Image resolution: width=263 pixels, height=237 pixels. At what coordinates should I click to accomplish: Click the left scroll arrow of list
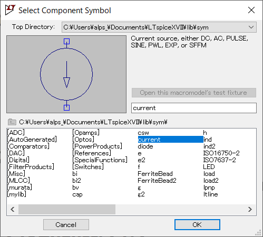click(x=13, y=209)
